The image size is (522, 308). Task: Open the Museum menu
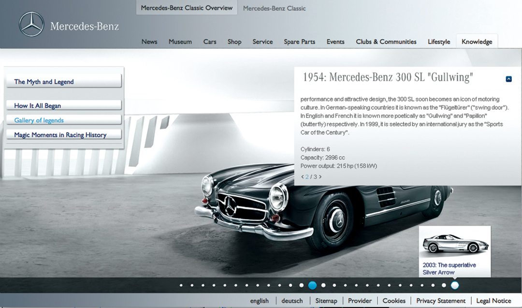tap(180, 42)
